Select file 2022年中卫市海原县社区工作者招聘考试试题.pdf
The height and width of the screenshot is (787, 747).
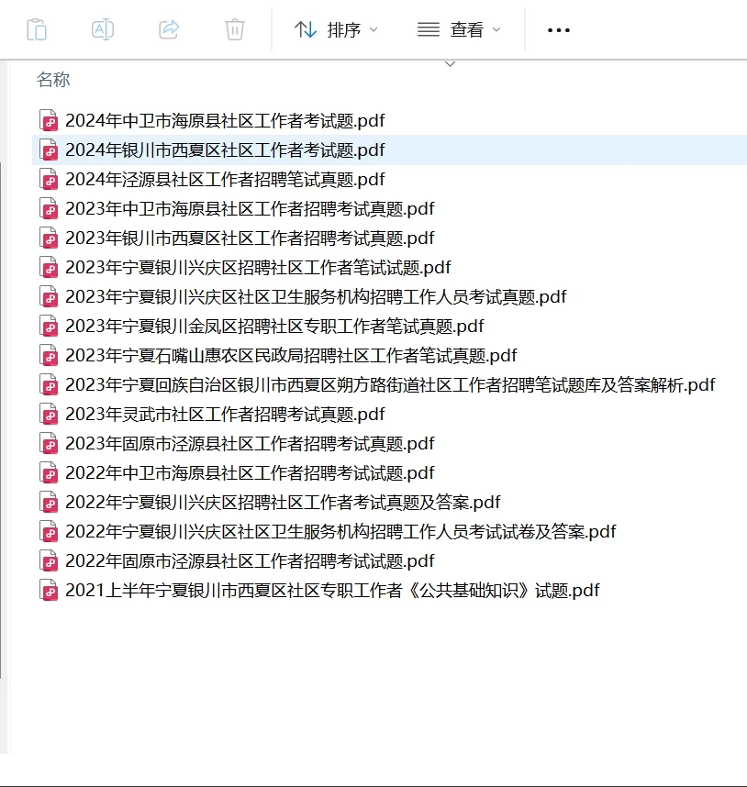(x=250, y=472)
